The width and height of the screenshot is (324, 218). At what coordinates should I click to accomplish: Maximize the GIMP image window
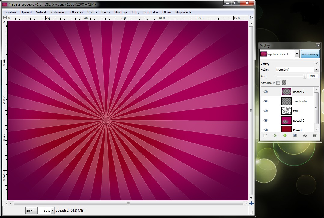(x=236, y=3)
